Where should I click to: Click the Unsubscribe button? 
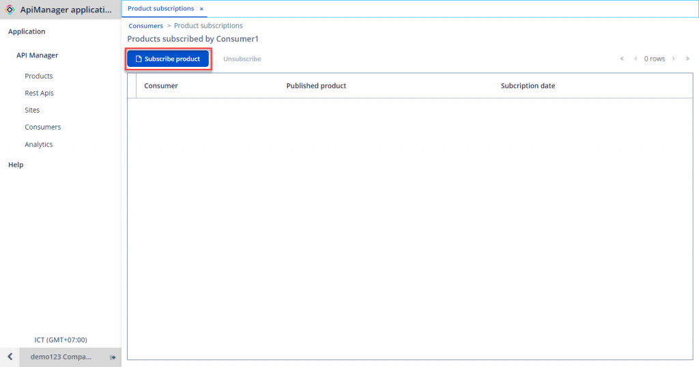242,59
